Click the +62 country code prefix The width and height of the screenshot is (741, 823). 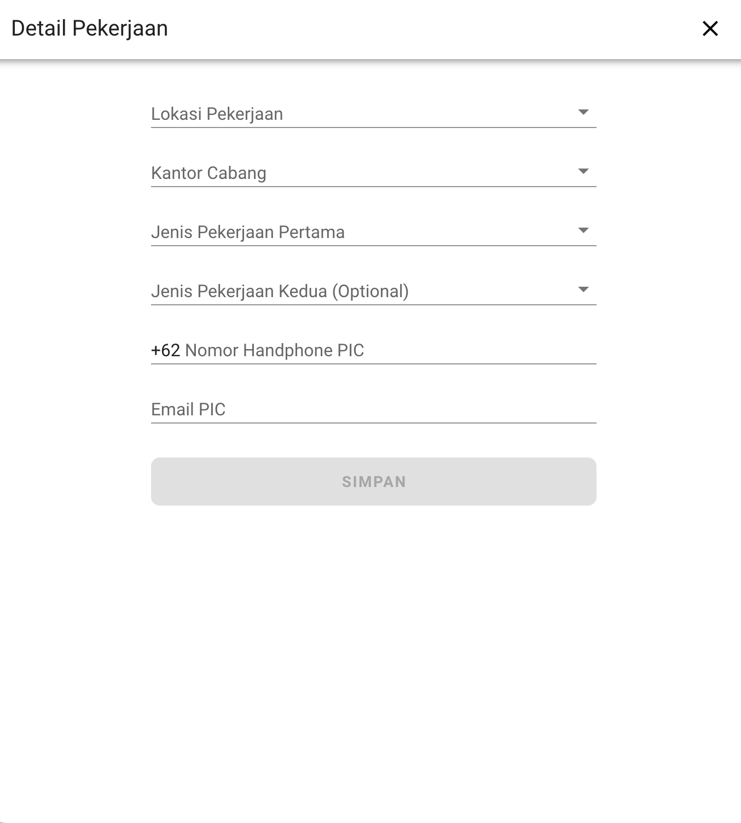[x=165, y=350]
